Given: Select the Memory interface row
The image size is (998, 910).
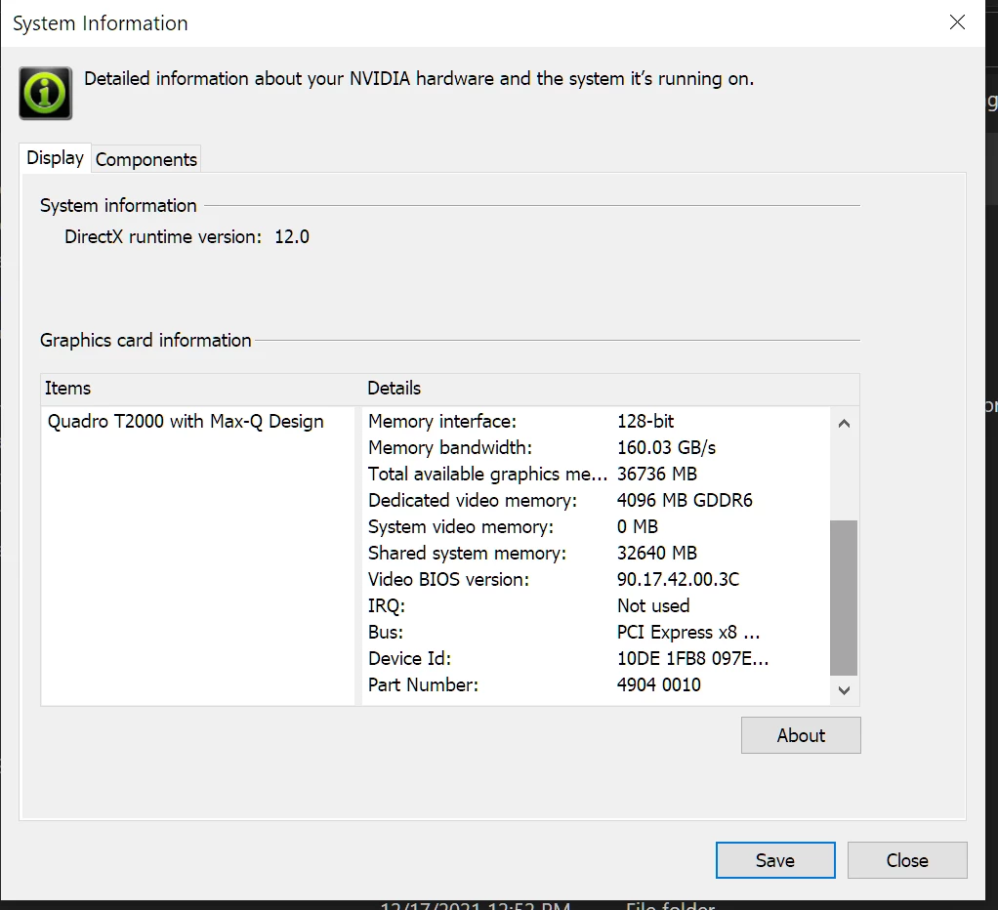Looking at the screenshot, I should (595, 421).
